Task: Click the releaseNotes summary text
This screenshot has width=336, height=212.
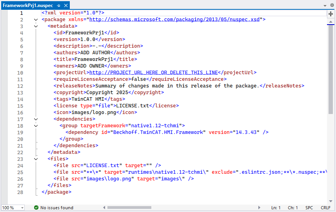Action: [x=177, y=86]
